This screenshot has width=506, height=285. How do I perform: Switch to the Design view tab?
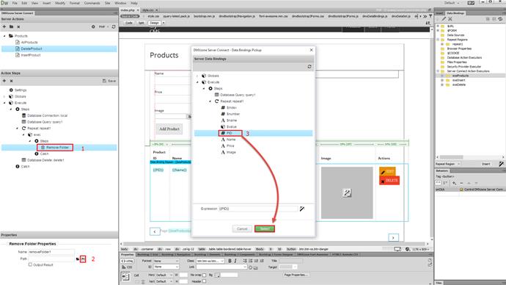[x=155, y=23]
